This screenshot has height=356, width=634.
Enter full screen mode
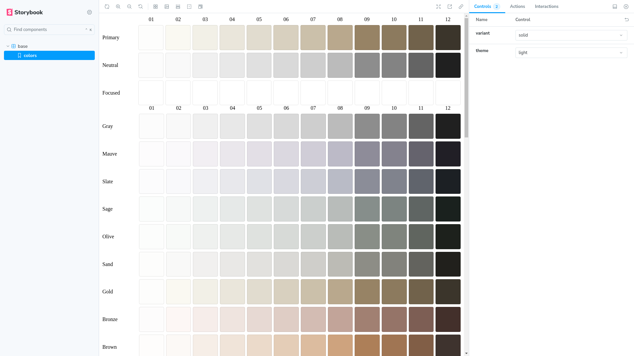439,7
